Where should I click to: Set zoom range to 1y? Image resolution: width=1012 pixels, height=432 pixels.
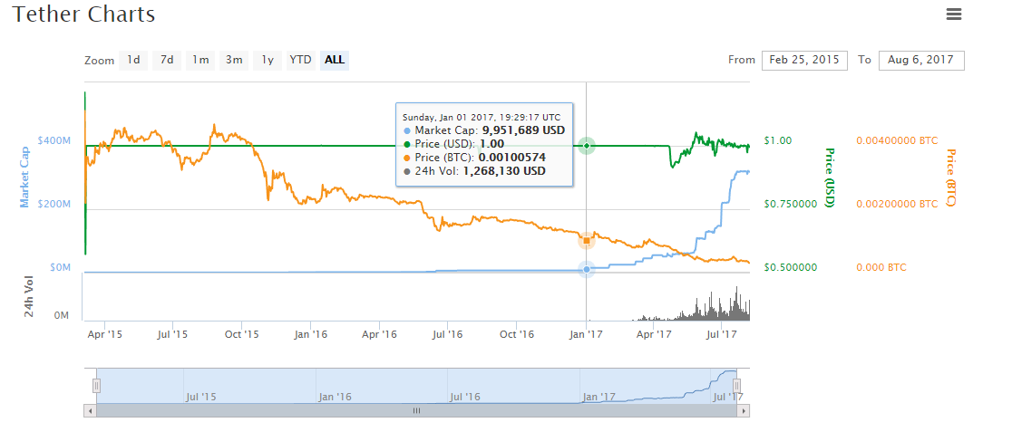268,60
